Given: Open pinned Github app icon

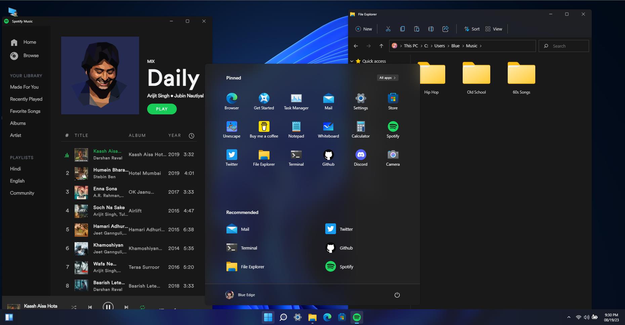Looking at the screenshot, I should point(328,158).
